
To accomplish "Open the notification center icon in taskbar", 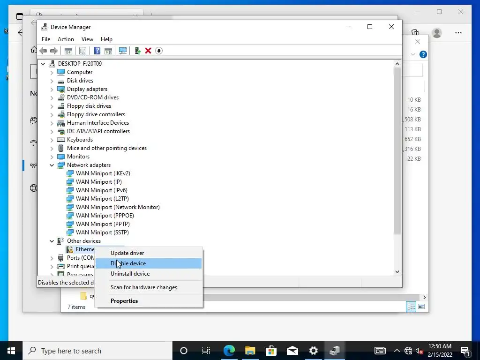I will coord(465,351).
